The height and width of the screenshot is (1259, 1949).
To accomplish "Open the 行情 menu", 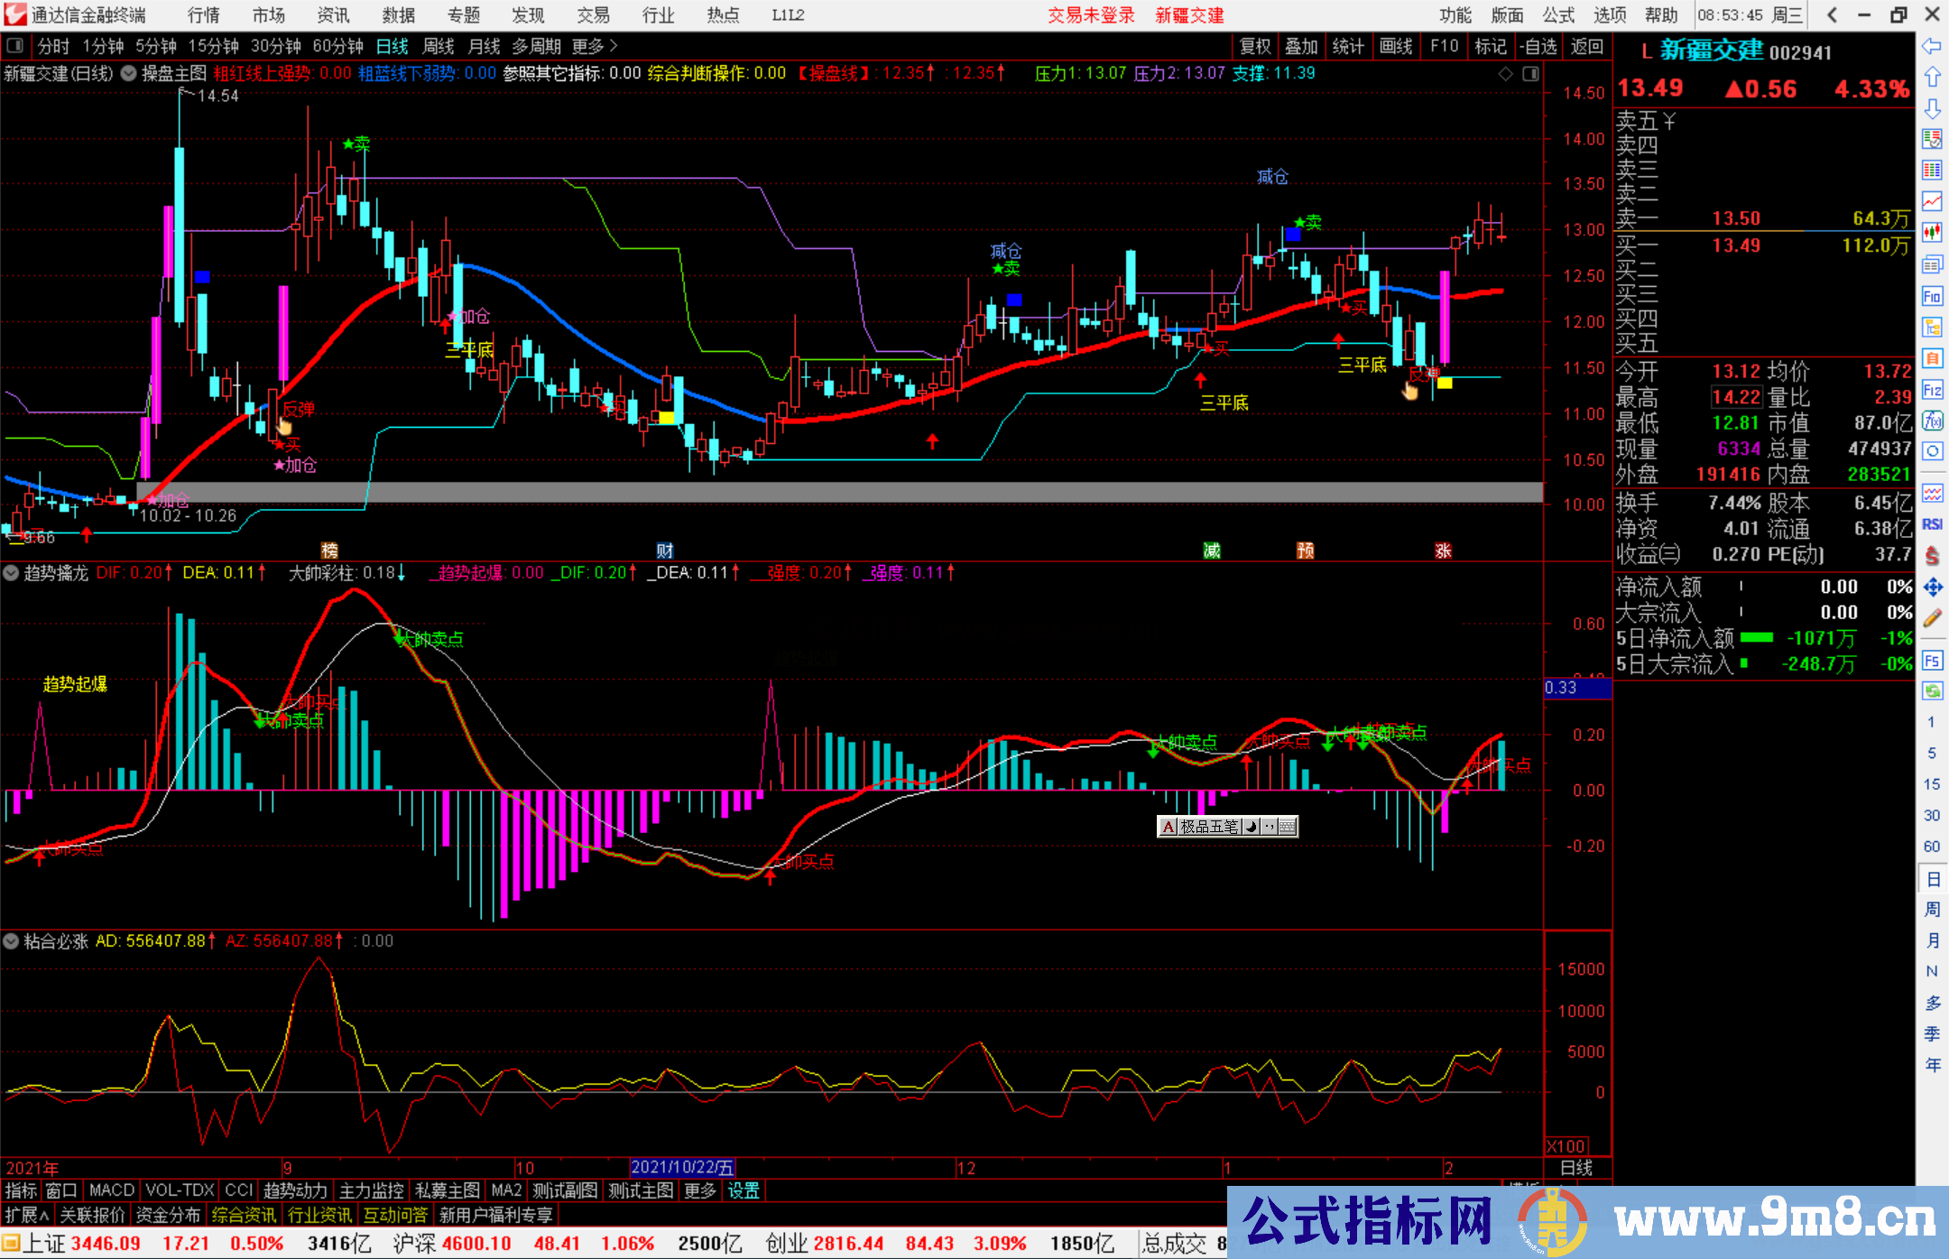I will [203, 15].
